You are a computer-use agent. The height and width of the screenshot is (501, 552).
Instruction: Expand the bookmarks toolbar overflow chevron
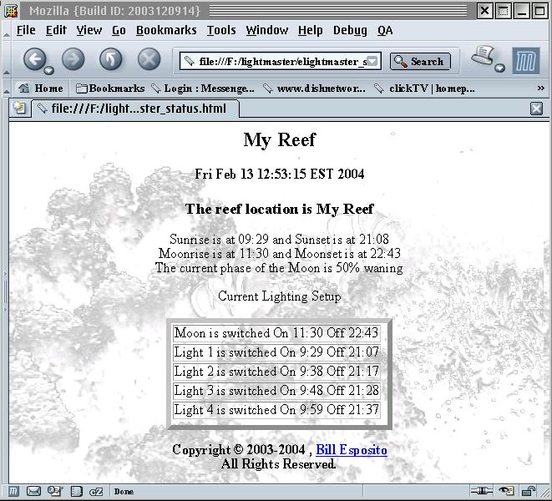tap(540, 88)
